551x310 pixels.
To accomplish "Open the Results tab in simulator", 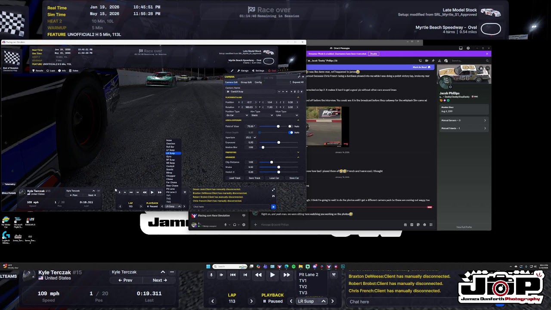I will [38, 71].
